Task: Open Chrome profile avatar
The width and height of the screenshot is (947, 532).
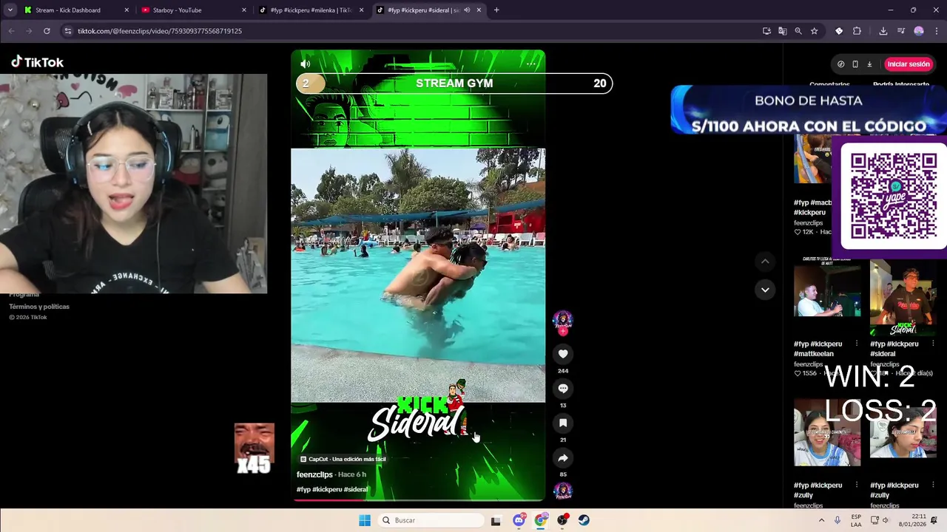Action: pyautogui.click(x=919, y=31)
